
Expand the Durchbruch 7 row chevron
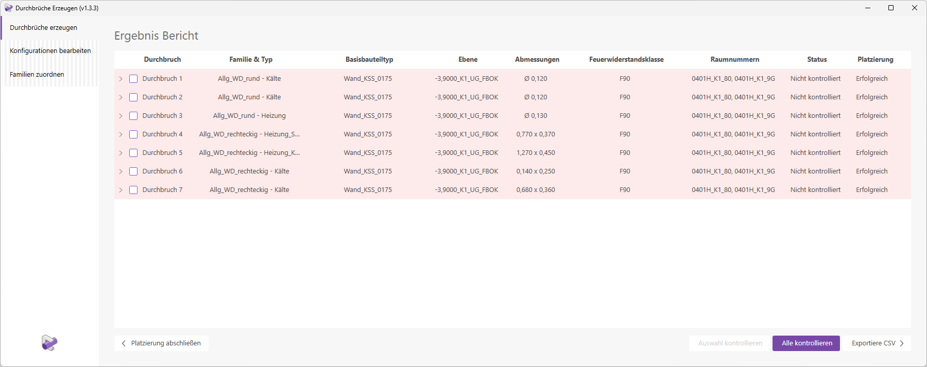point(121,190)
